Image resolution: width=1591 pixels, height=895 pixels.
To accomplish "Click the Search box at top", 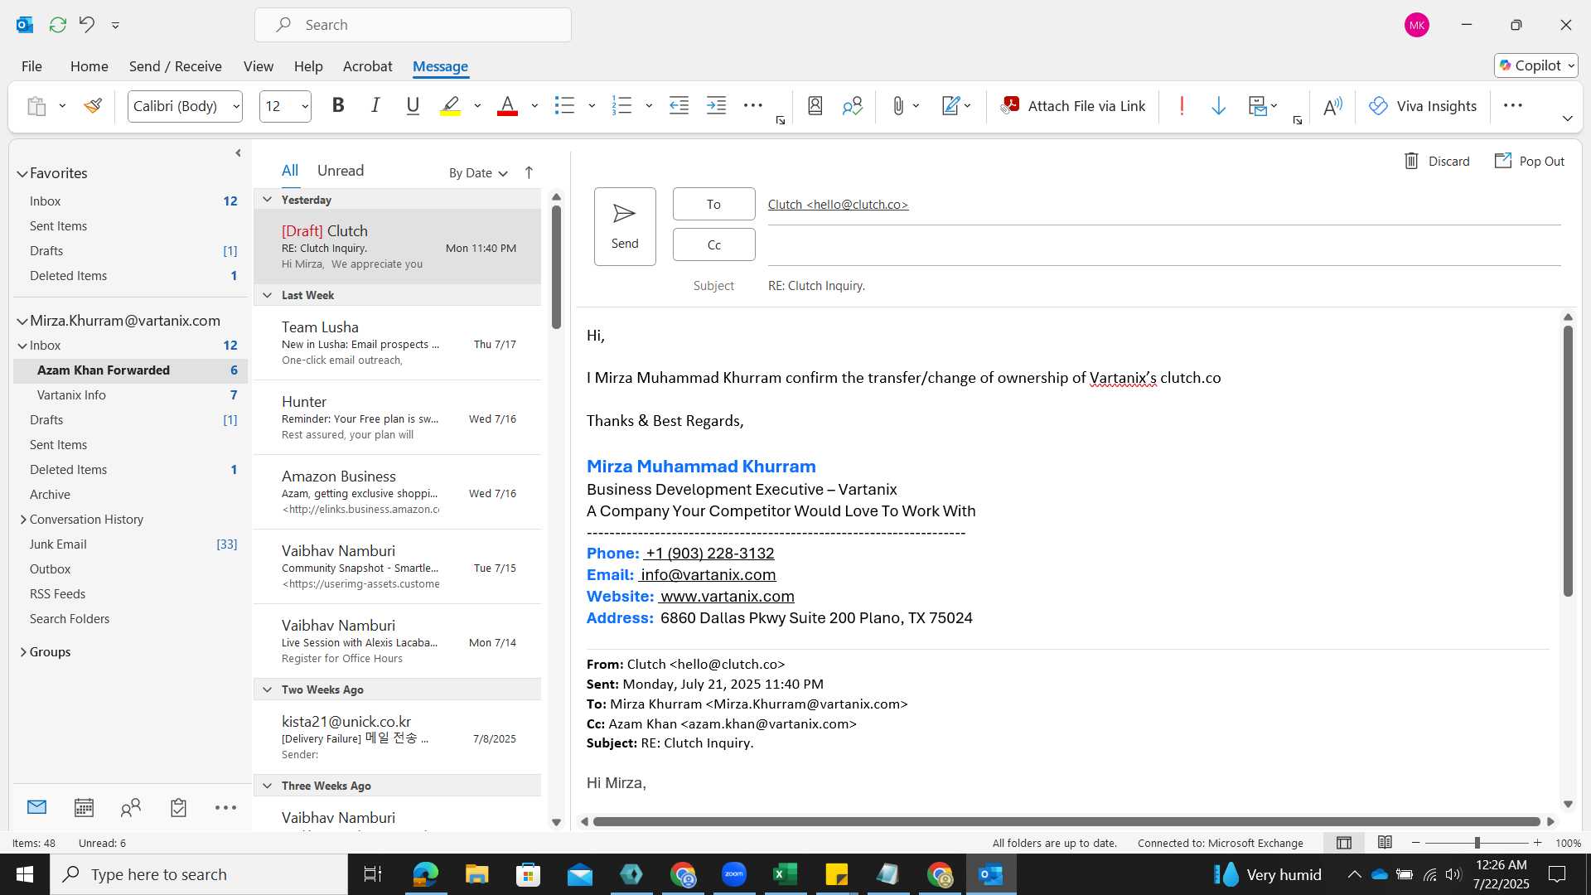I will 413,25.
